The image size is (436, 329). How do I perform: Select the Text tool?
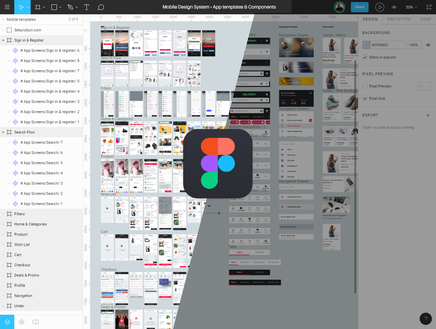[87, 7]
